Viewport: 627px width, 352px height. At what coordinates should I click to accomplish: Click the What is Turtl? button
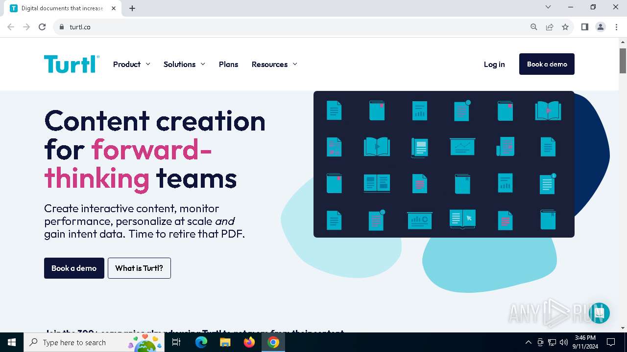click(x=139, y=268)
